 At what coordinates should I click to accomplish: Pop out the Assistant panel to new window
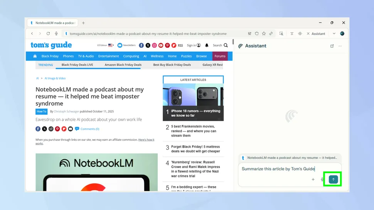point(332,46)
